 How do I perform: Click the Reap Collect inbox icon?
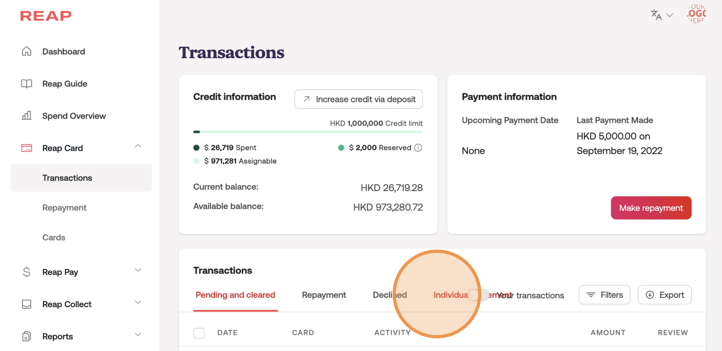pos(27,304)
